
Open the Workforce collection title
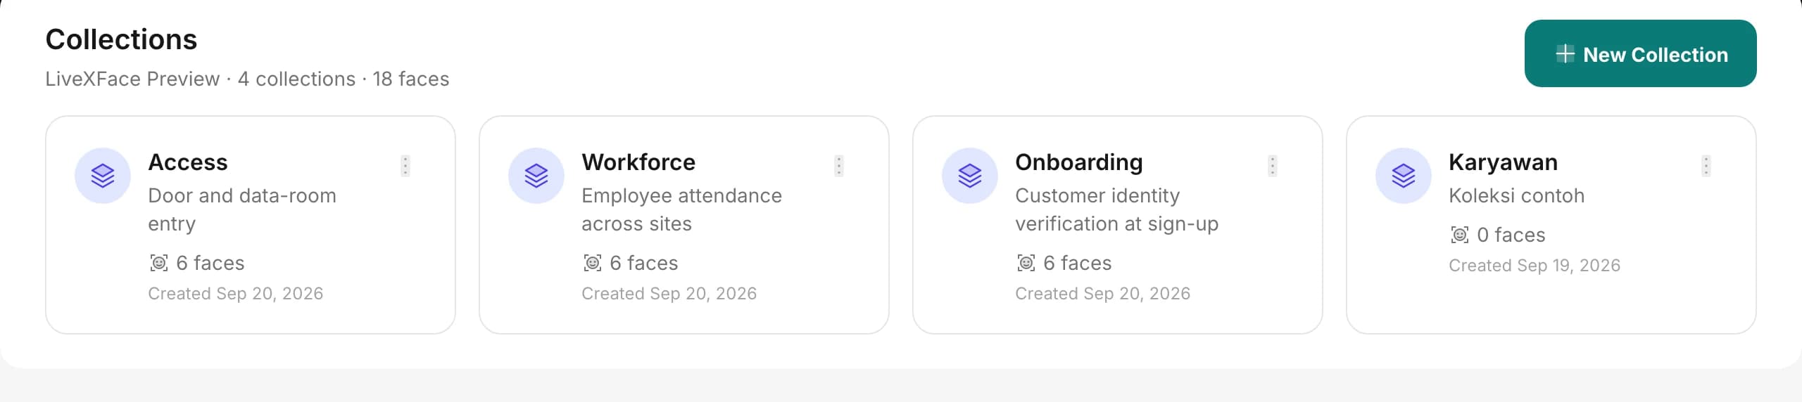(638, 162)
